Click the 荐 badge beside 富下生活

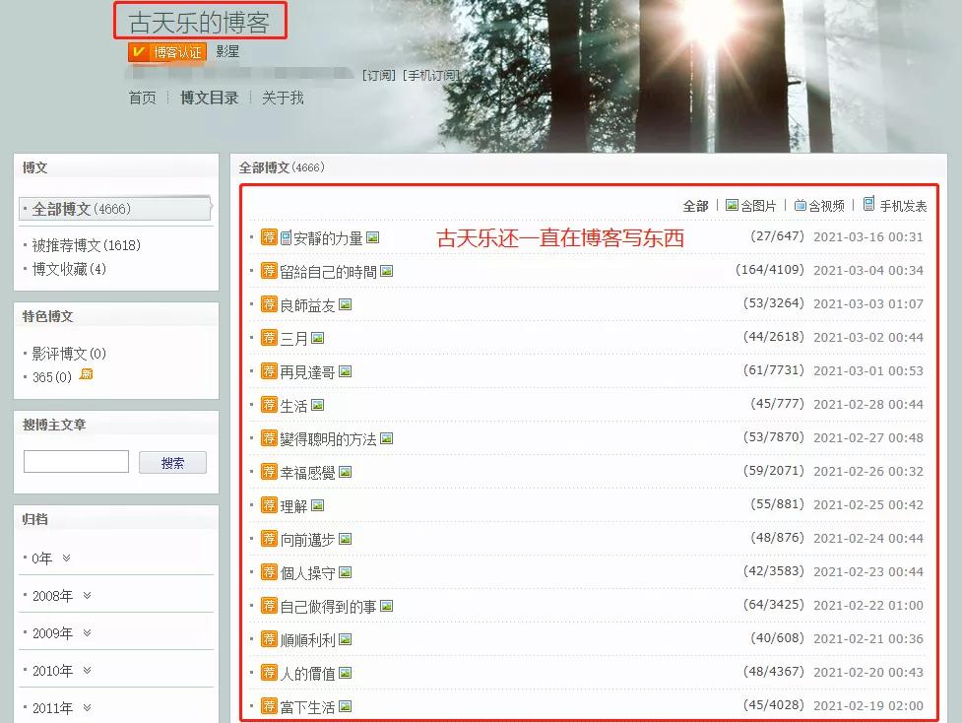pos(271,706)
